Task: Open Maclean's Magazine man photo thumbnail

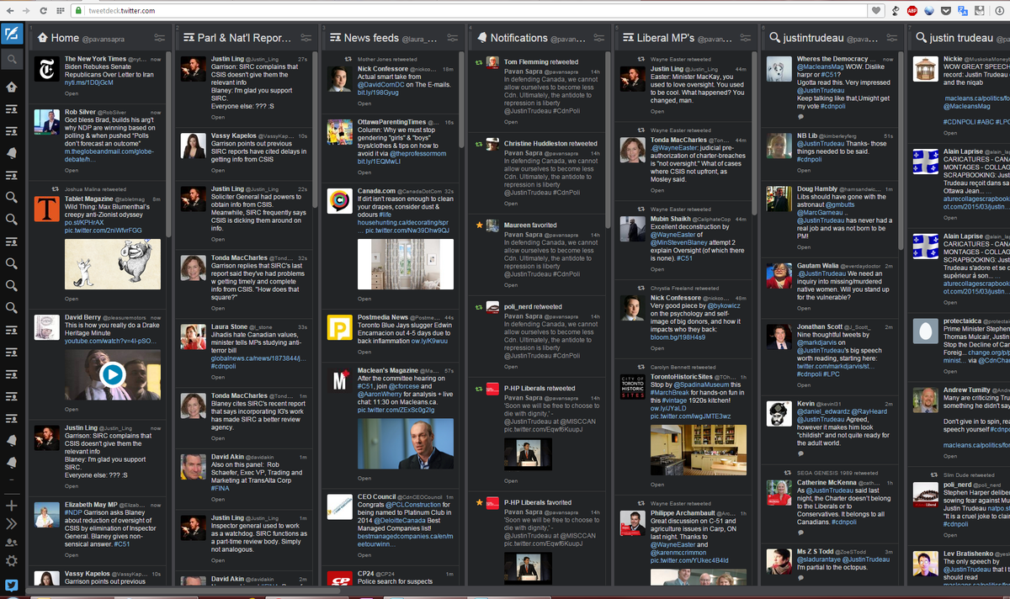Action: [405, 444]
